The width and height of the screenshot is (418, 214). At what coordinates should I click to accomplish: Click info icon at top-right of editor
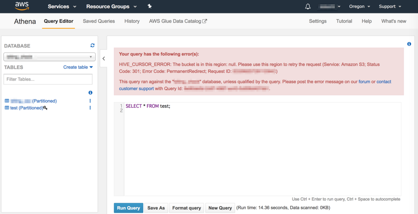pos(409,44)
